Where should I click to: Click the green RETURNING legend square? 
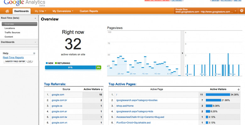[x=56, y=63]
